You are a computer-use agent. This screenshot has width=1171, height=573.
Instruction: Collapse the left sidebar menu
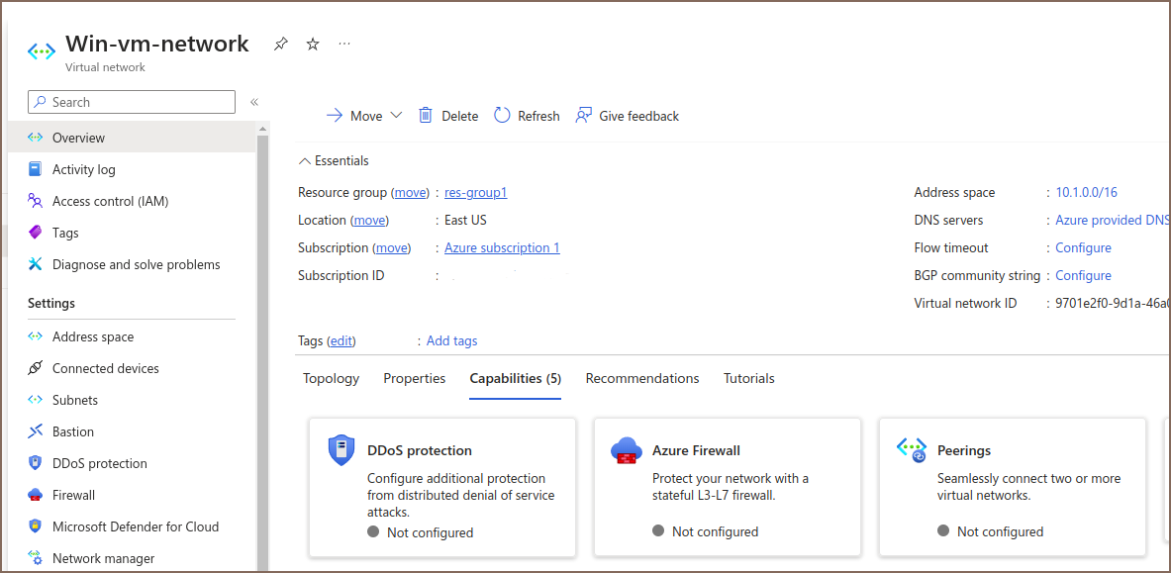click(x=254, y=102)
